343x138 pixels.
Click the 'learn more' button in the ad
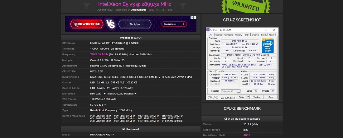174,24
